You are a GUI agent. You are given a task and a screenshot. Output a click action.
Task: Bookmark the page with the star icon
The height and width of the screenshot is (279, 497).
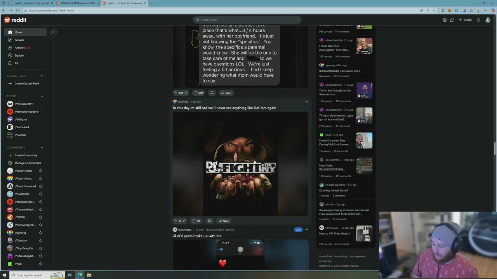click(x=434, y=10)
